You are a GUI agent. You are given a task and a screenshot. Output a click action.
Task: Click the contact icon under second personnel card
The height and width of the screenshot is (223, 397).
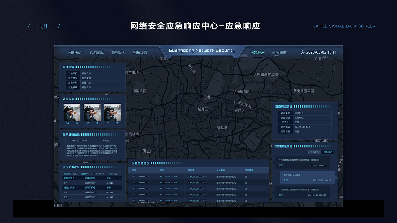(x=97, y=123)
